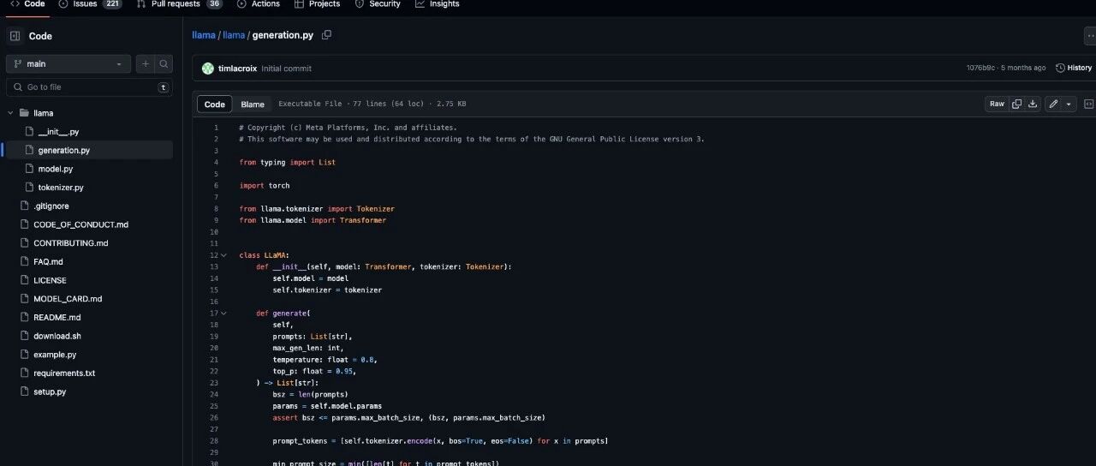Image resolution: width=1096 pixels, height=466 pixels.
Task: Open symbols pane button
Action: click(1089, 104)
